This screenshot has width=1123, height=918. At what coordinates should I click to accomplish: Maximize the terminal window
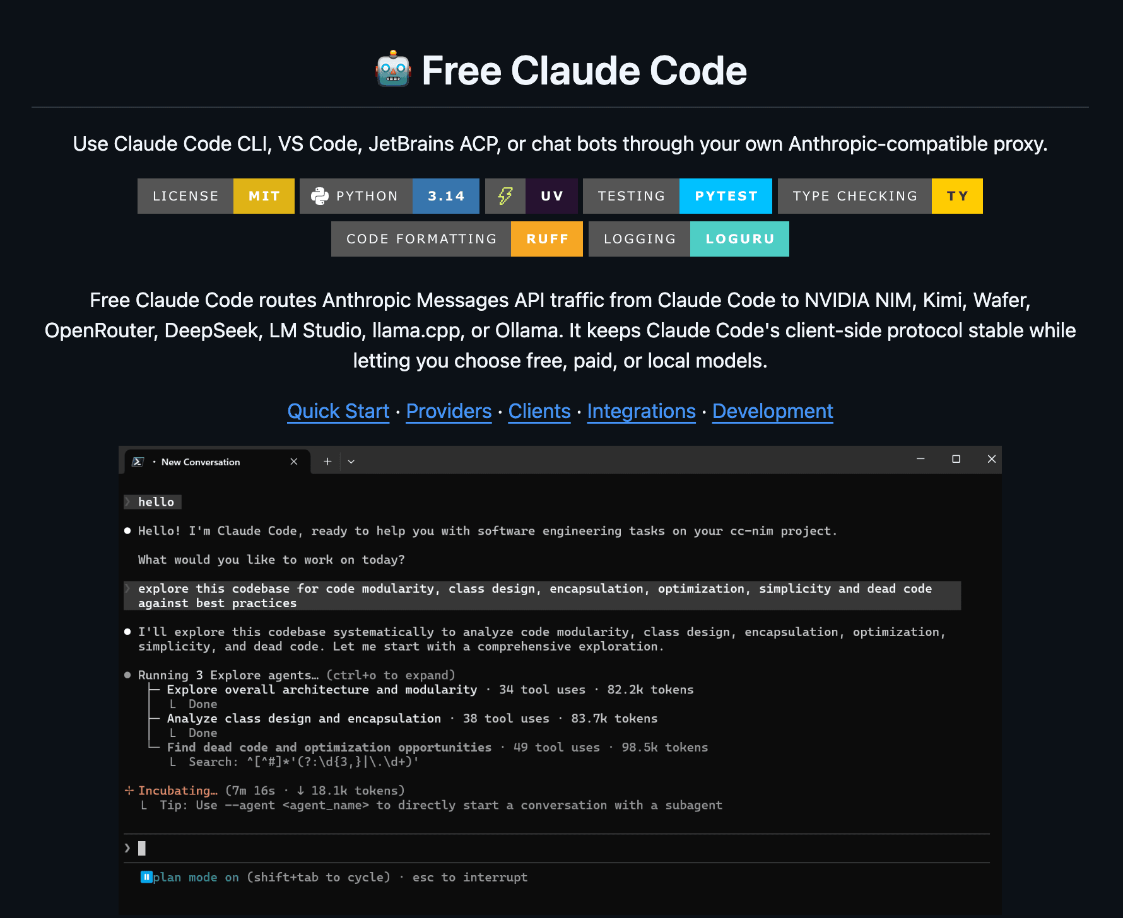956,459
